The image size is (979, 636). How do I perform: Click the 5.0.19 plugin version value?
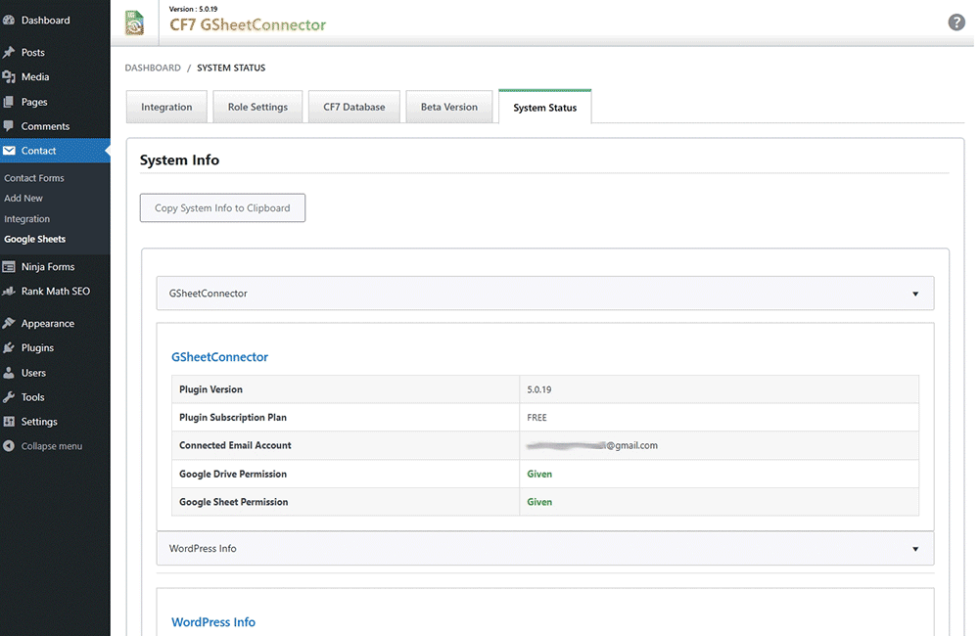[x=538, y=389]
